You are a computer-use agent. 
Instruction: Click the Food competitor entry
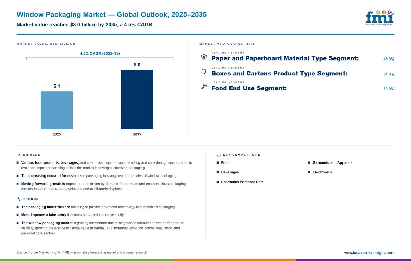tap(225, 163)
